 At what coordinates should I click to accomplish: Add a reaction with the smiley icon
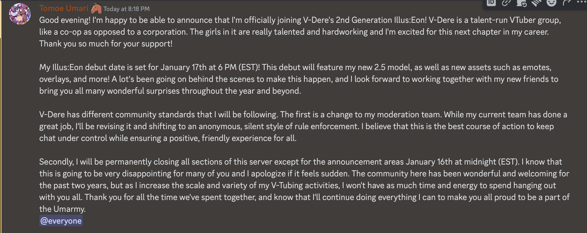[552, 3]
